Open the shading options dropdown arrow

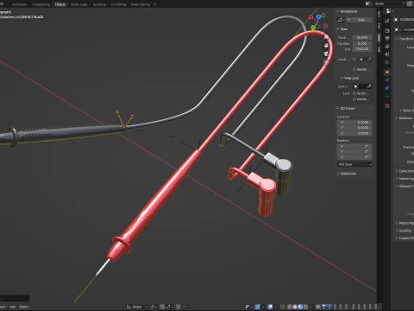tap(311, 307)
